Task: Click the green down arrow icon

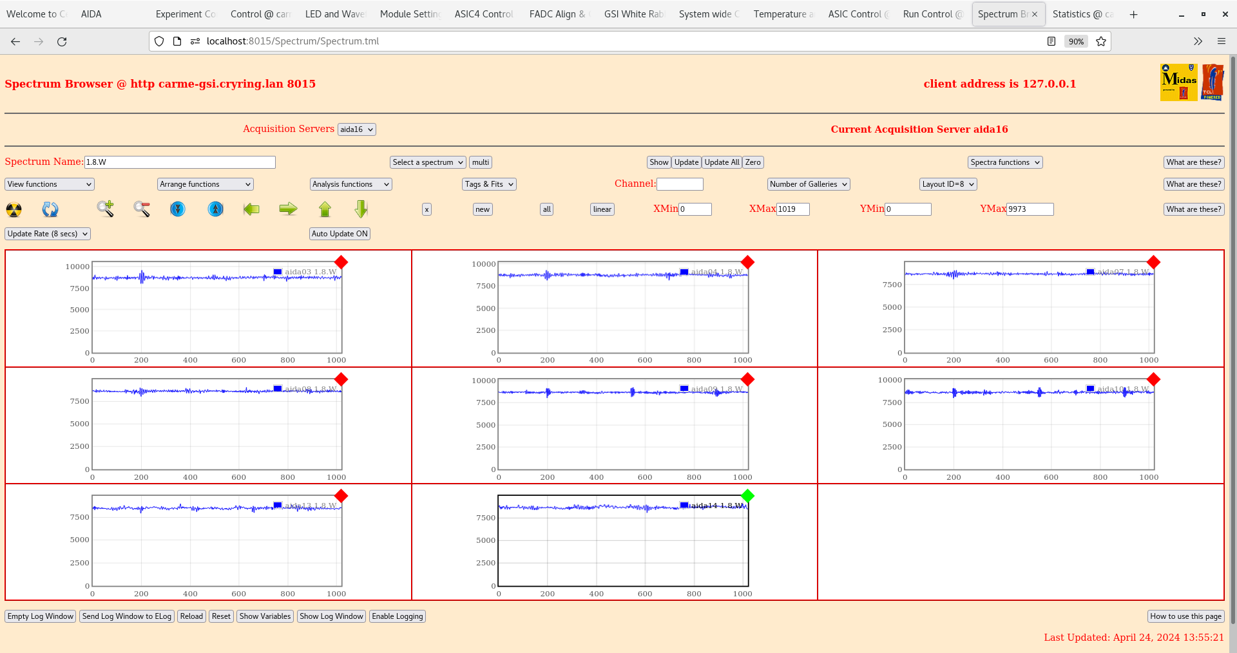Action: (x=361, y=209)
